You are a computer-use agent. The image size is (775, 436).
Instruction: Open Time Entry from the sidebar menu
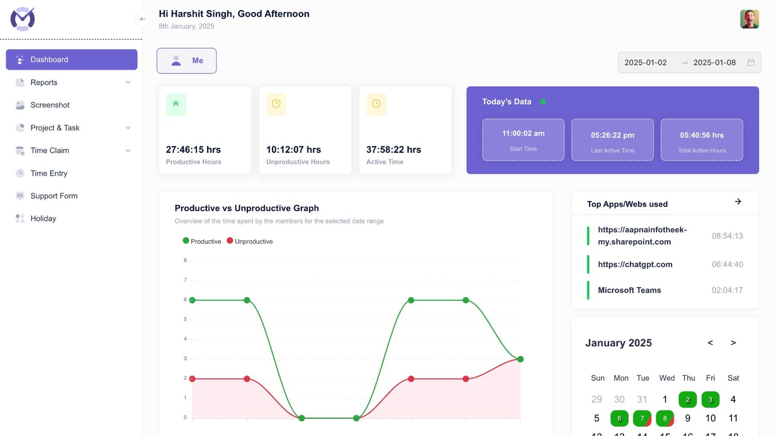pyautogui.click(x=49, y=173)
